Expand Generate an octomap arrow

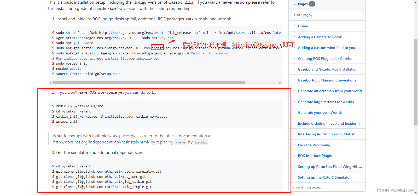[x=294, y=91]
